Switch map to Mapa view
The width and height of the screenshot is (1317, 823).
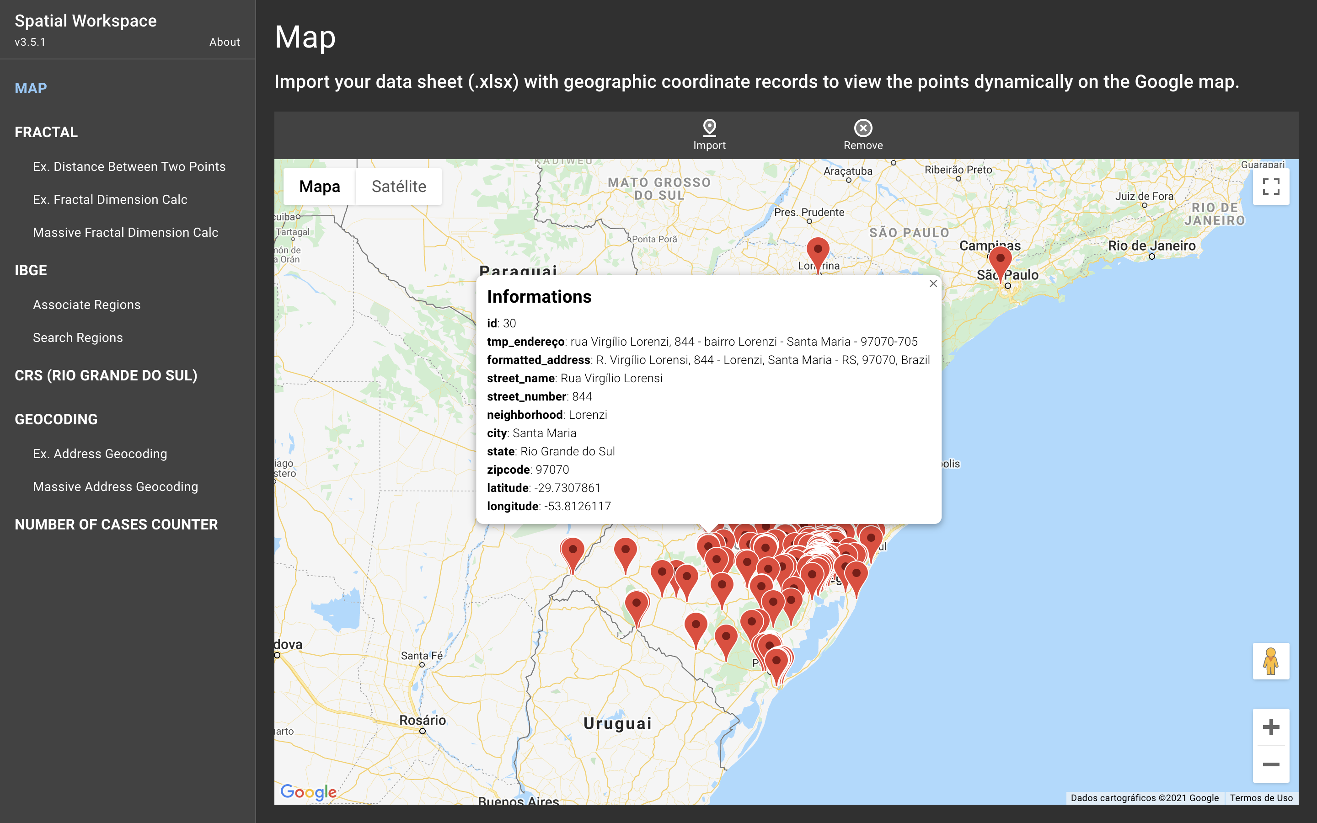point(320,187)
